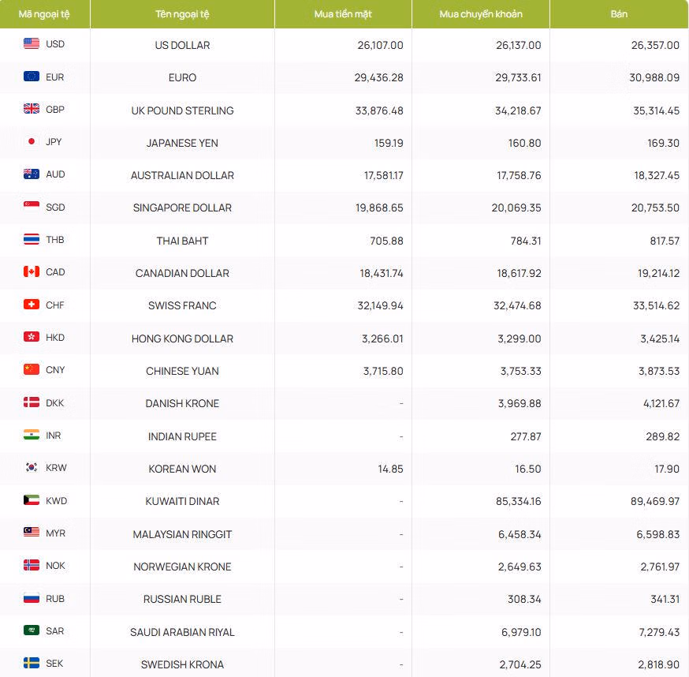The width and height of the screenshot is (689, 677).
Task: Click the "Mua chuyển khoản" column header
Action: 481,14
